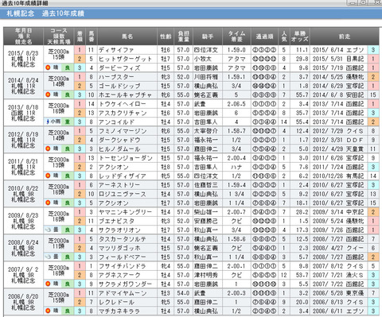Select horse name ダービーフィズ
The height and width of the screenshot is (317, 382).
tap(119, 68)
